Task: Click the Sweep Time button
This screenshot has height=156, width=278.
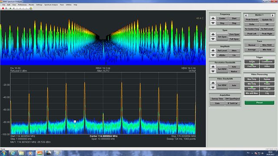Action: click(x=217, y=99)
